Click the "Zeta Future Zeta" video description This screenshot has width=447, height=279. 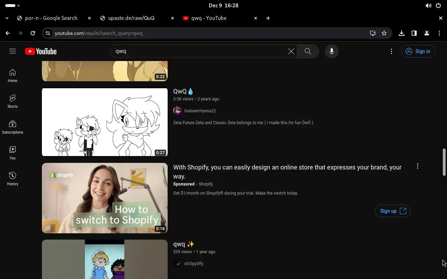243,123
